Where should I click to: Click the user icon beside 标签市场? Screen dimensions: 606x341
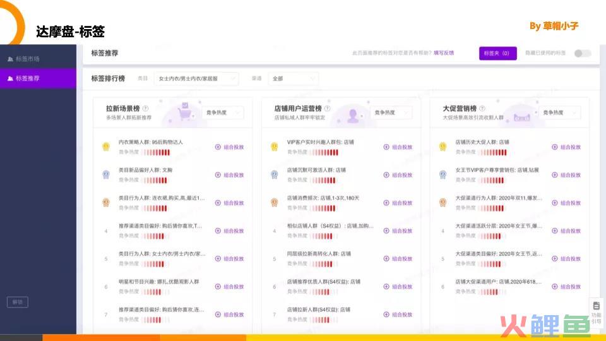(x=11, y=59)
